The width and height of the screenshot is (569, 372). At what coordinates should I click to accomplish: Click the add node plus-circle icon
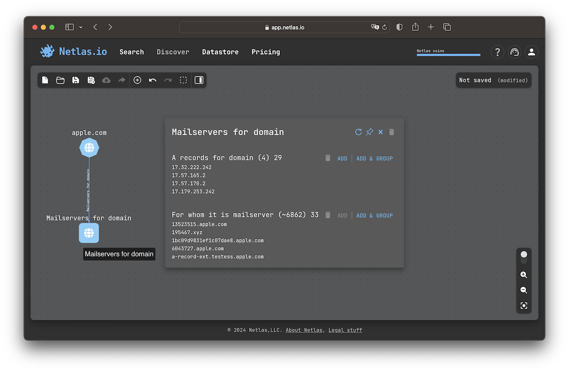138,80
